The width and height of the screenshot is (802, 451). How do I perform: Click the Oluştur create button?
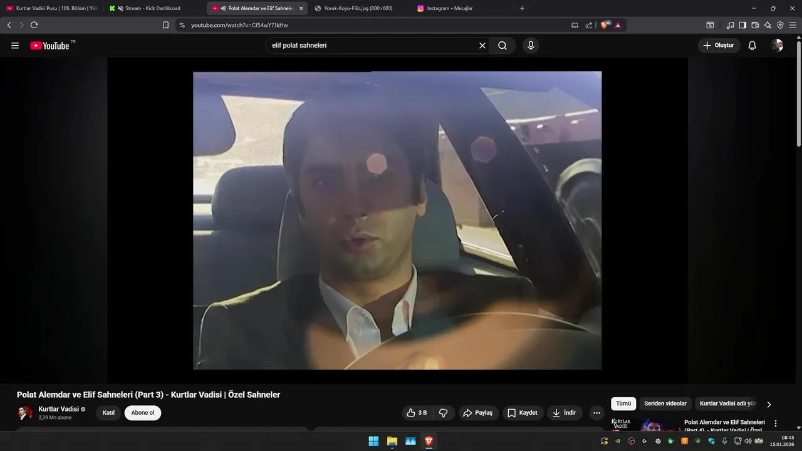pyautogui.click(x=719, y=46)
